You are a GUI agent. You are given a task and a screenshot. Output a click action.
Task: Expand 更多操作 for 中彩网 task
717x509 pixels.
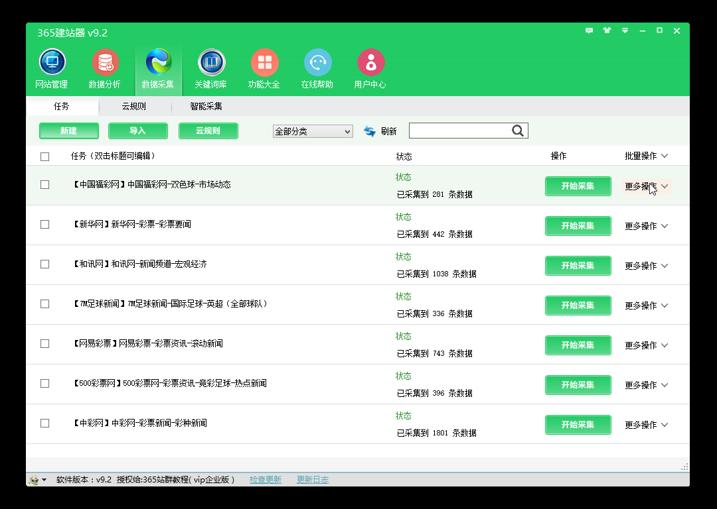646,425
